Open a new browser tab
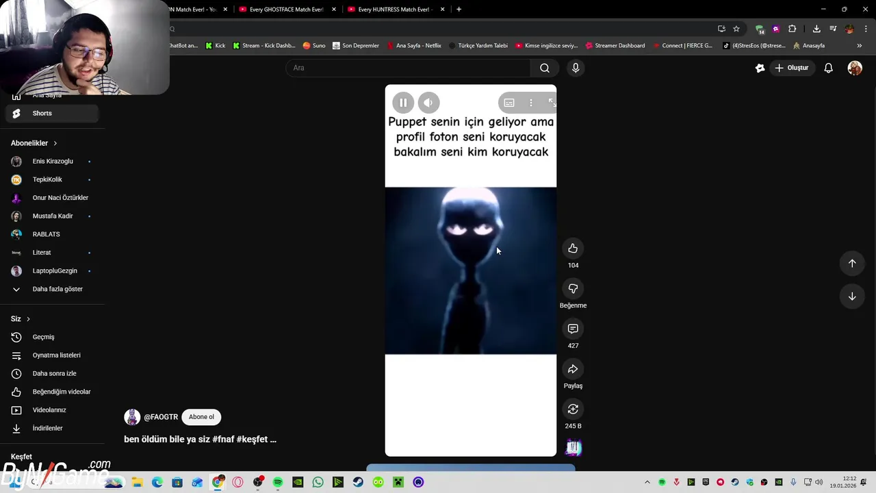 click(459, 10)
